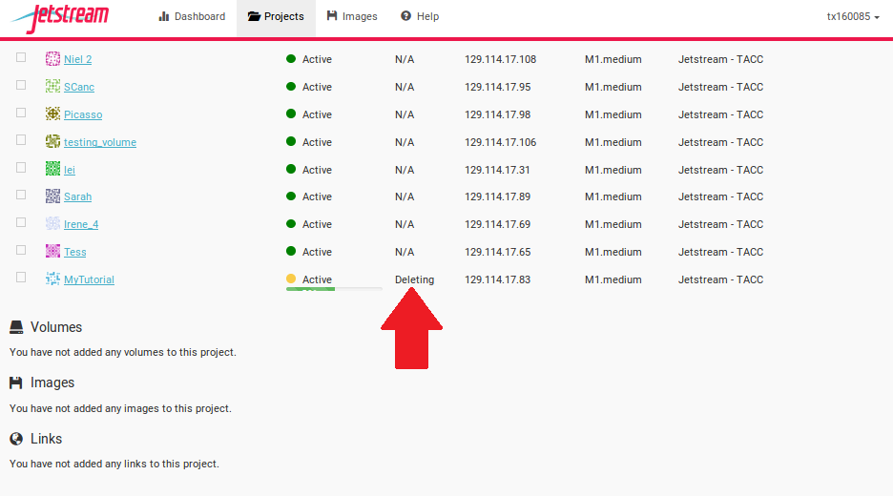Open the testing_volume instance link
This screenshot has width=893, height=496.
pos(100,142)
